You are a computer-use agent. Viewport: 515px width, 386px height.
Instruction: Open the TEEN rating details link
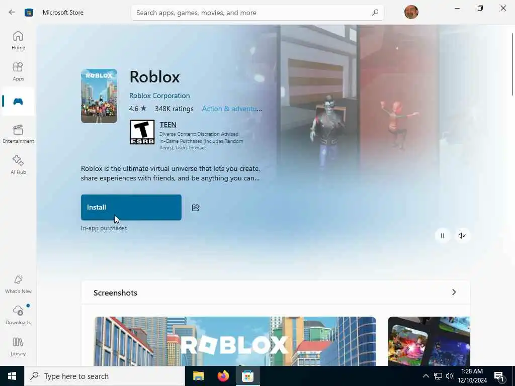point(168,125)
